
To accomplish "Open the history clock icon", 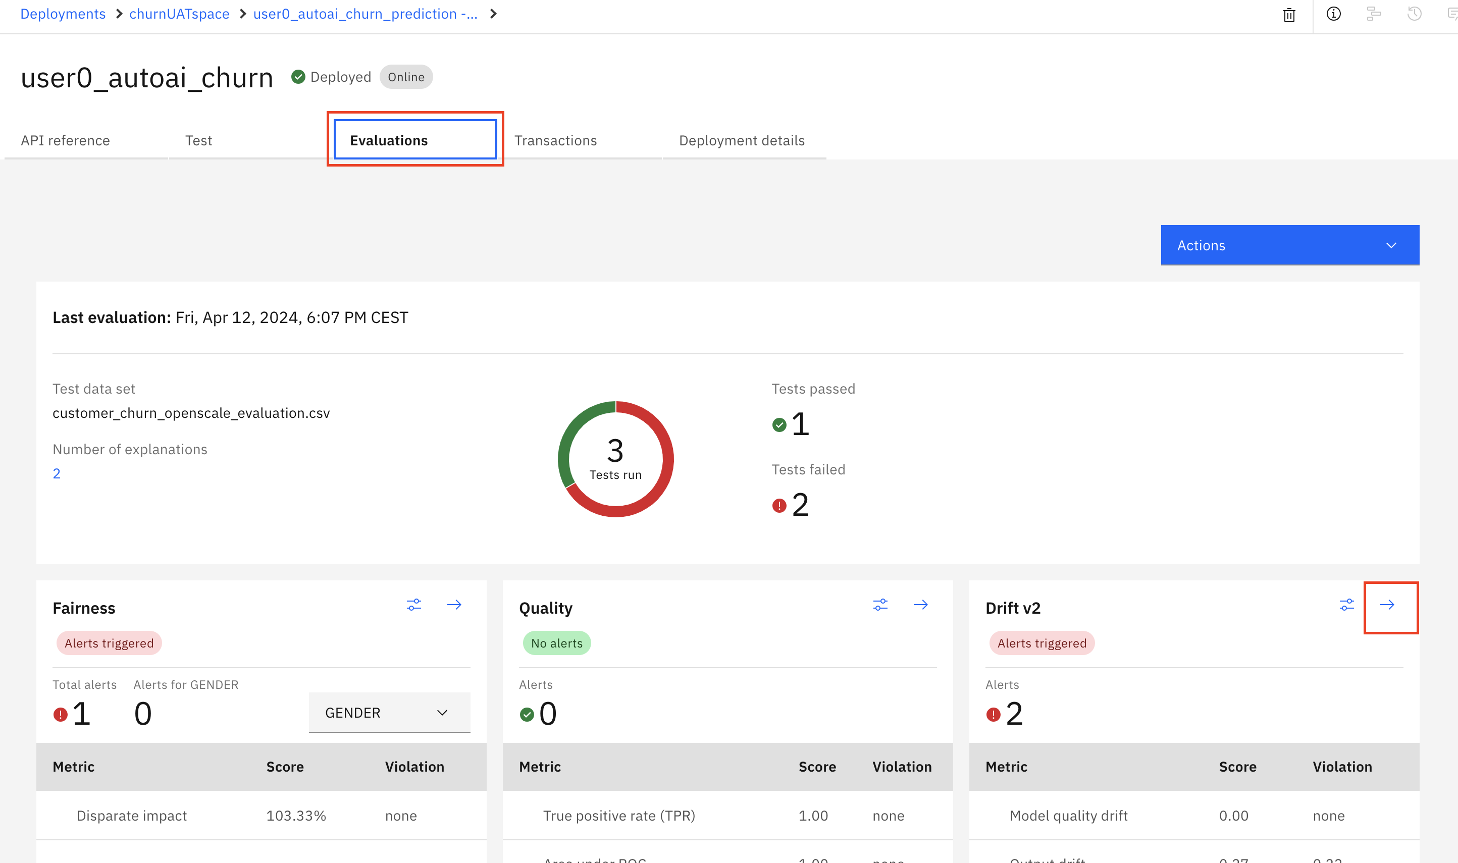I will tap(1415, 14).
